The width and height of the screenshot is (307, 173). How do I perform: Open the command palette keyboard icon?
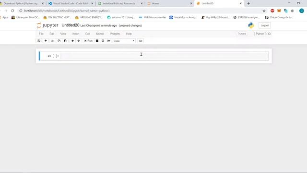141,41
